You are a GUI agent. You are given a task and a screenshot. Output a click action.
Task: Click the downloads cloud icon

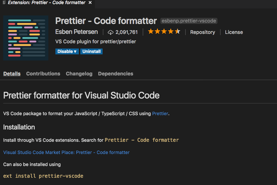[x=111, y=32]
